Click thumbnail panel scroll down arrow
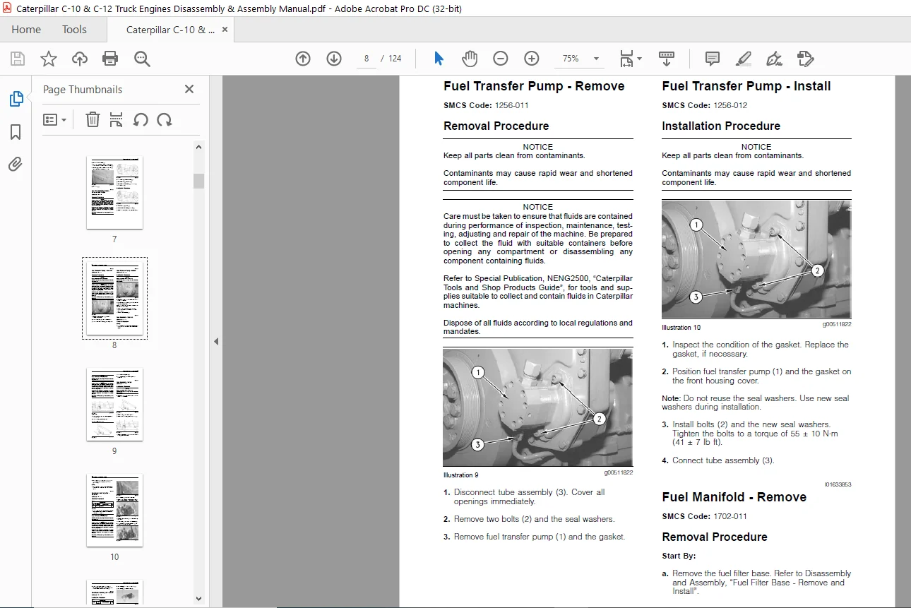The image size is (911, 608). 199,598
